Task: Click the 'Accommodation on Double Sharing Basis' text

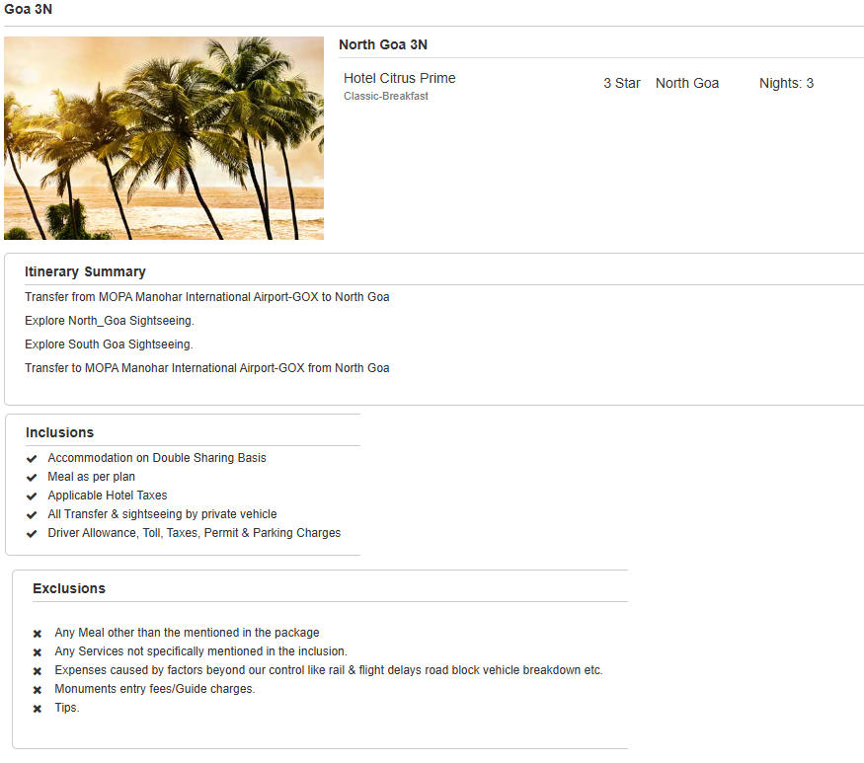Action: coord(157,458)
